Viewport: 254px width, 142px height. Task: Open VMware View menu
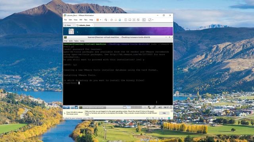(x=75, y=20)
